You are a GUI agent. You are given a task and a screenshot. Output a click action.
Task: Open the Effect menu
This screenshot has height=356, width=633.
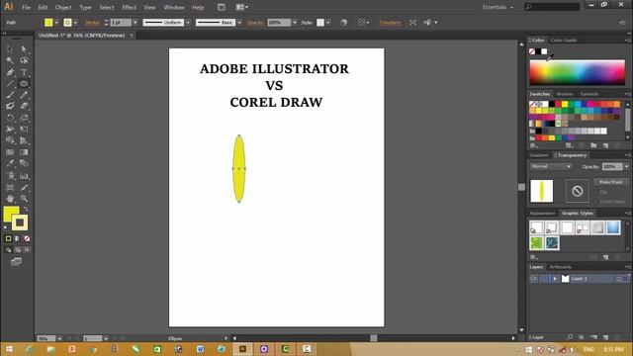pyautogui.click(x=130, y=7)
